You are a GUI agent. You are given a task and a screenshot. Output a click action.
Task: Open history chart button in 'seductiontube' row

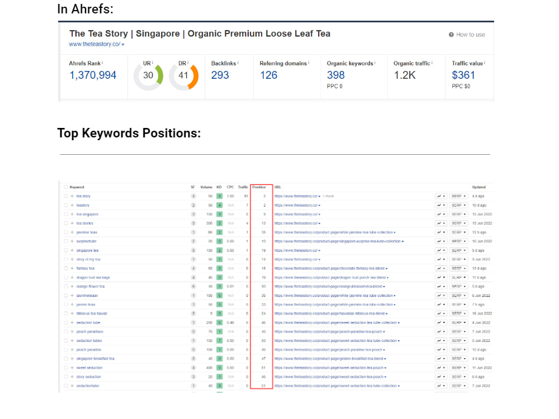tap(441, 385)
